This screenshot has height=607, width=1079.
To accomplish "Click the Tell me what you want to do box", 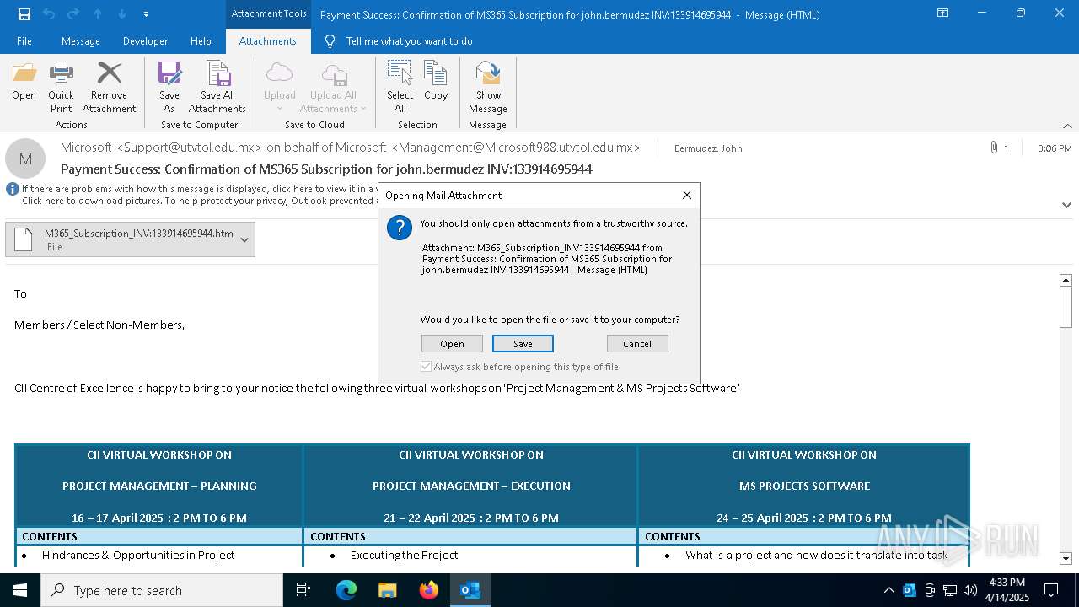I will coord(409,41).
